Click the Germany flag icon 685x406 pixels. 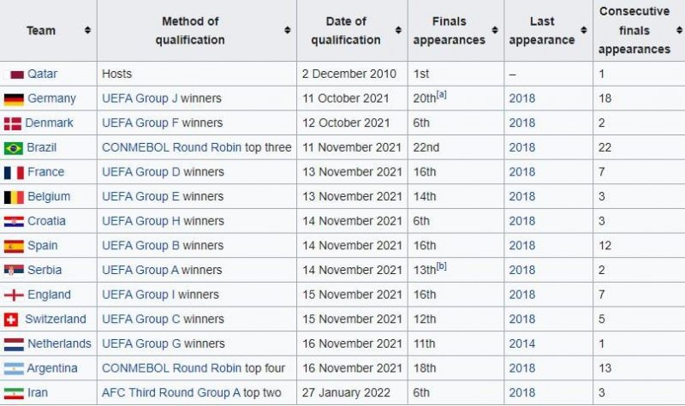[15, 99]
